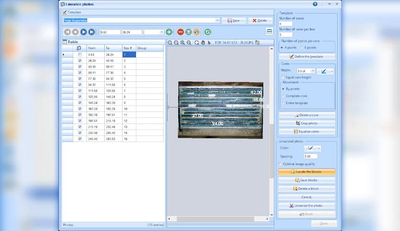Screen dimensions: 400x231
Task: Click the Group column header
Action: 149,48
